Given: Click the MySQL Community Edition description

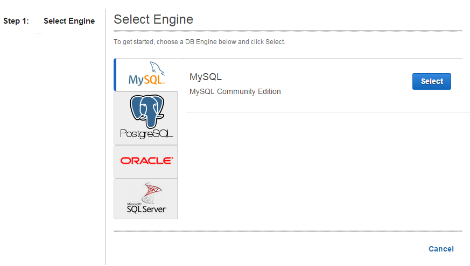Looking at the screenshot, I should (235, 91).
